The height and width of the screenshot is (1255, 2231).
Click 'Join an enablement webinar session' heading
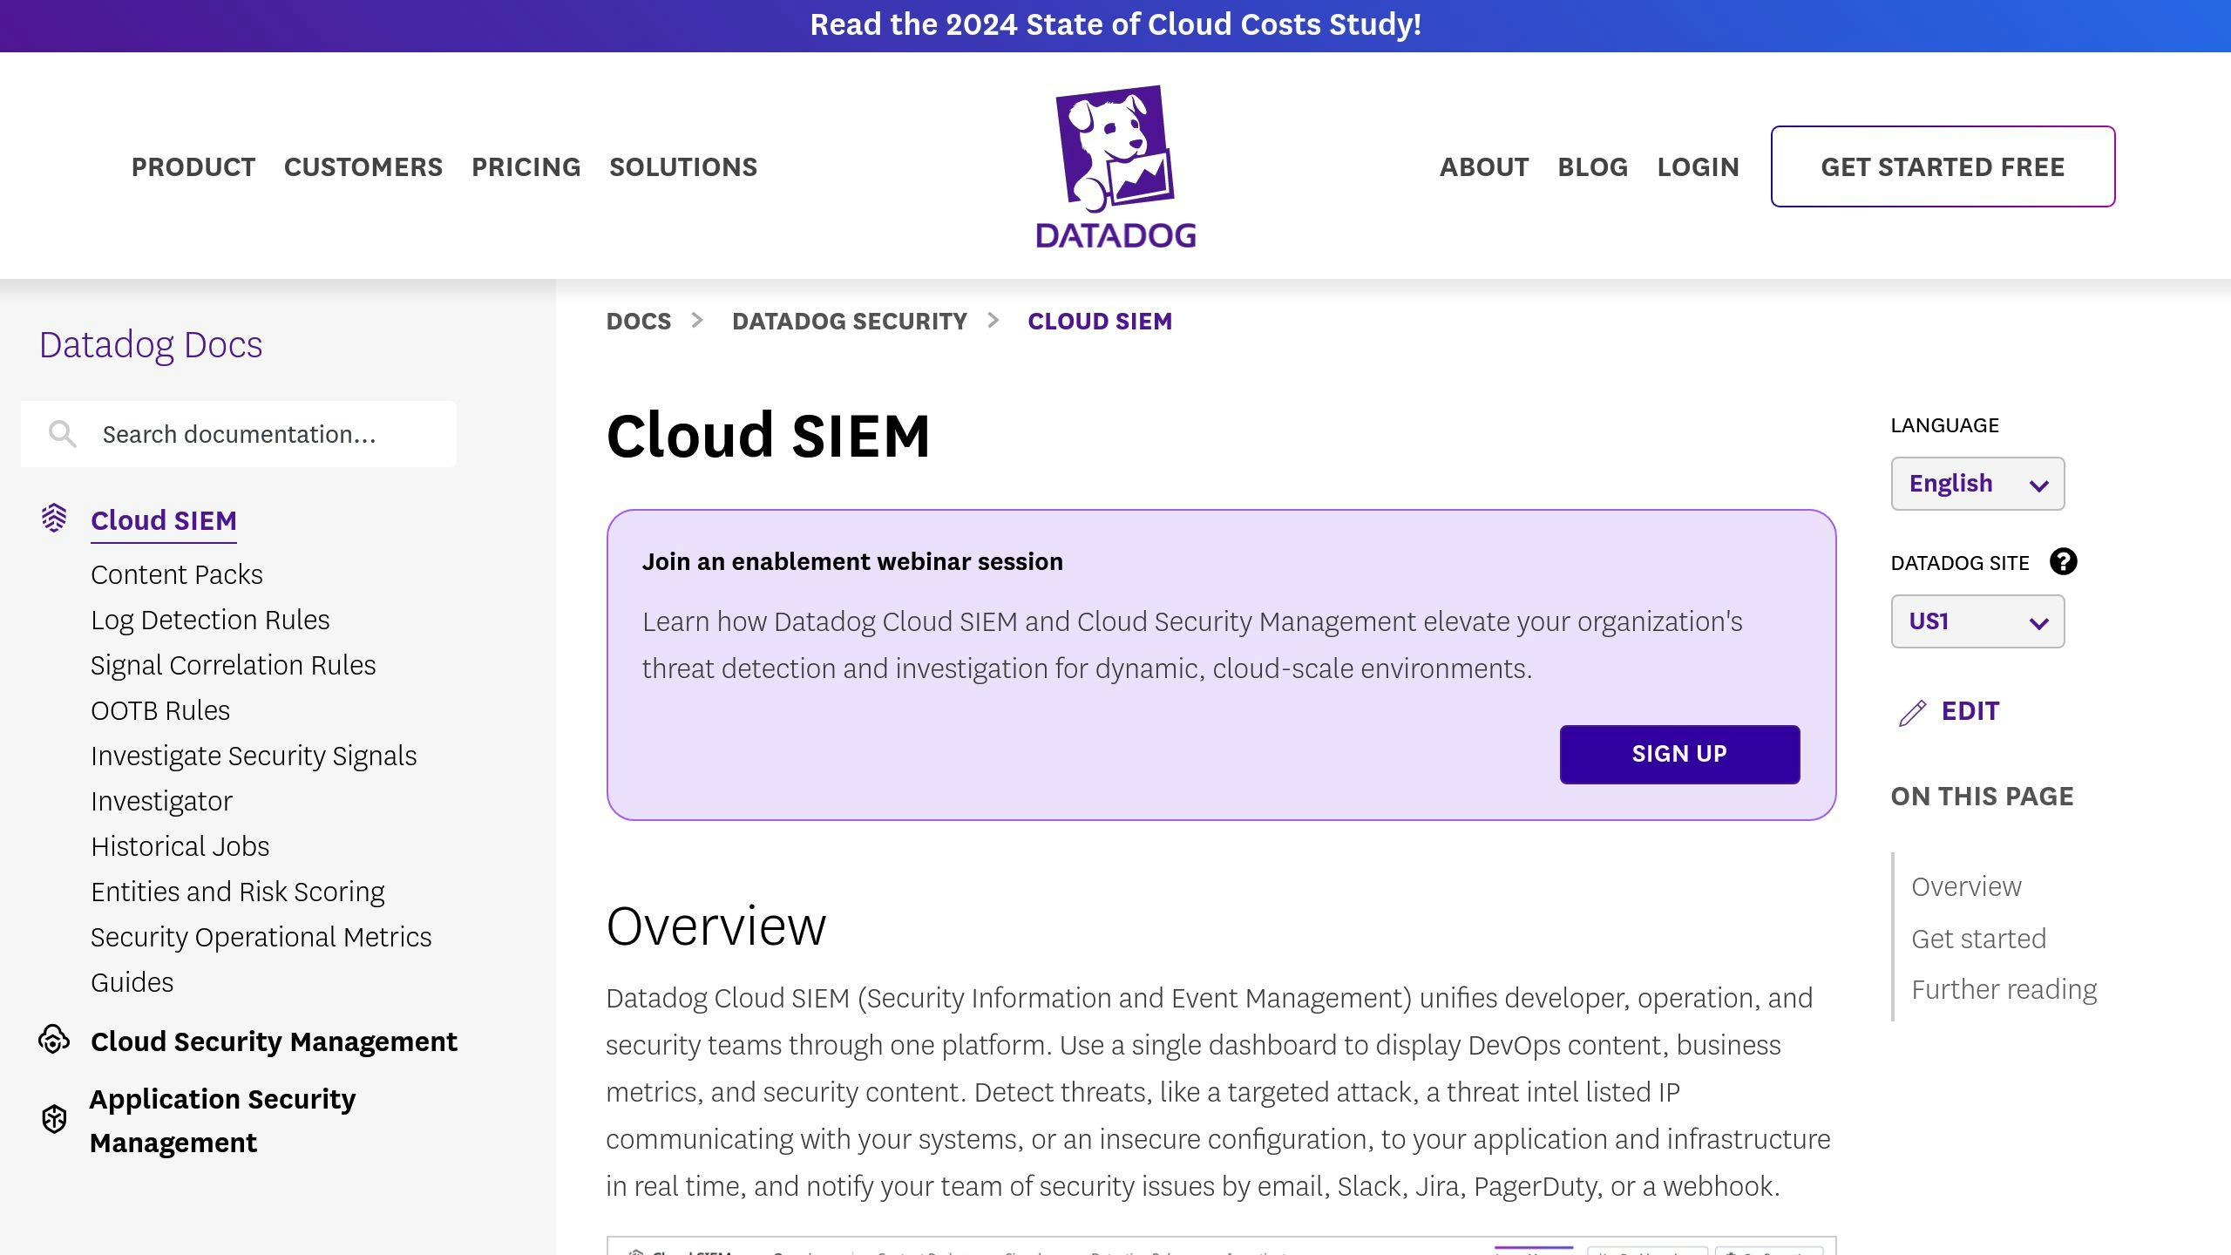pyautogui.click(x=852, y=561)
